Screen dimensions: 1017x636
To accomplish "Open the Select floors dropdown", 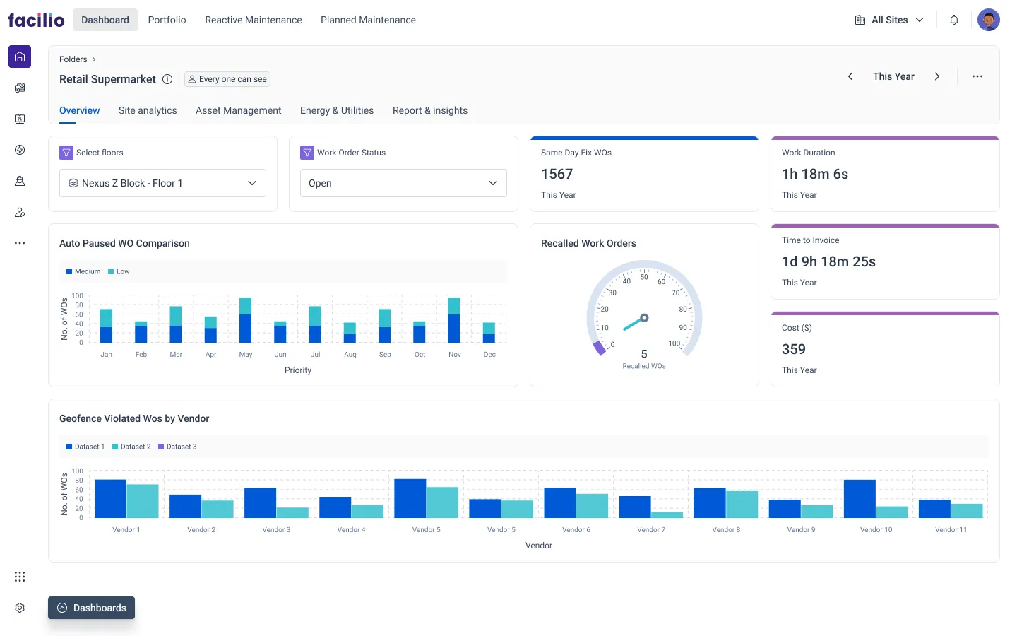I will click(x=162, y=183).
